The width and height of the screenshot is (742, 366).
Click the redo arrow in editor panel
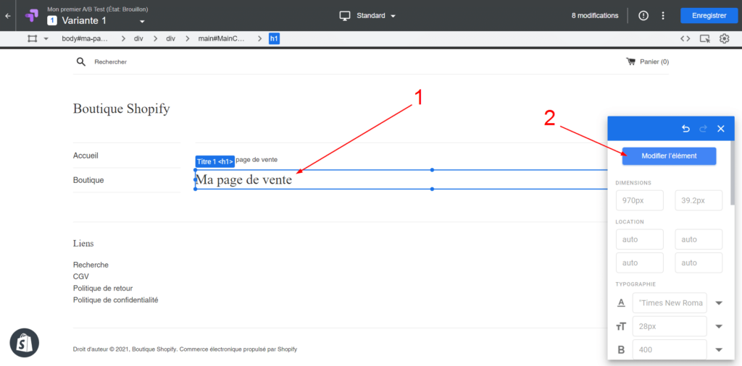pos(703,129)
